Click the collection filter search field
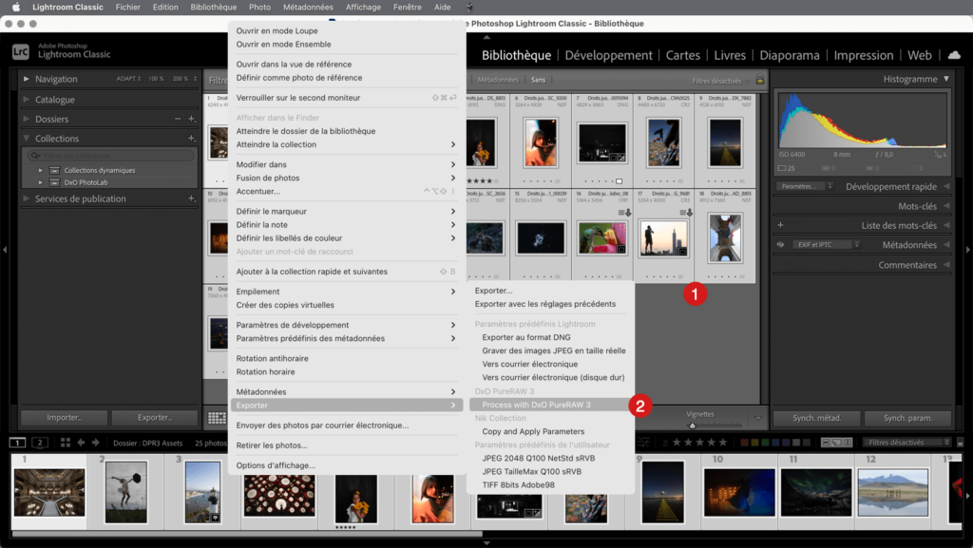This screenshot has width=973, height=548. point(110,155)
